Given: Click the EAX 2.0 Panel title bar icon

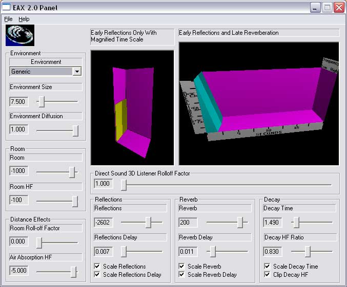Looking at the screenshot, I should (x=6, y=7).
